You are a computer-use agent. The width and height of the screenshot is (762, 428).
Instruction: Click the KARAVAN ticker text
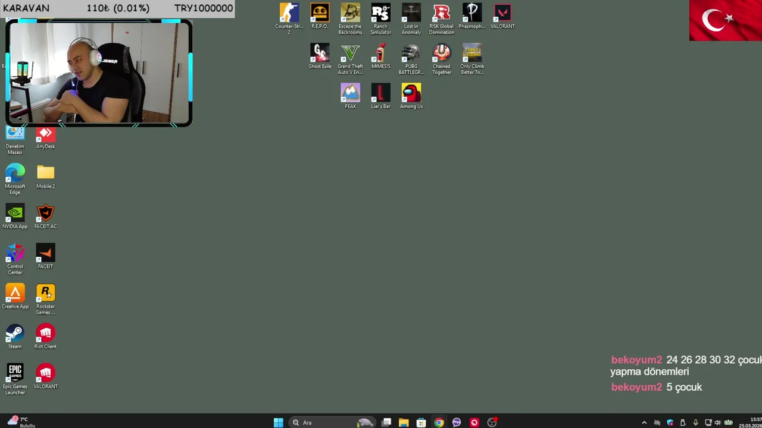point(26,8)
